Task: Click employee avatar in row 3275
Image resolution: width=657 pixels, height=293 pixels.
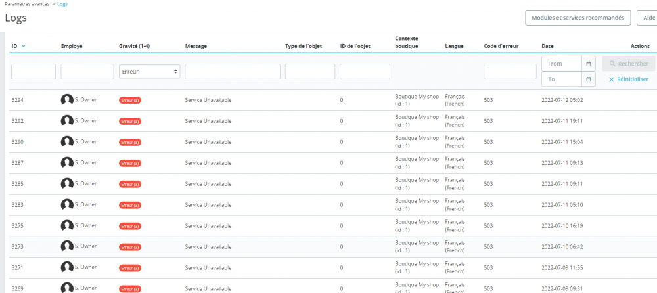Action: point(67,226)
